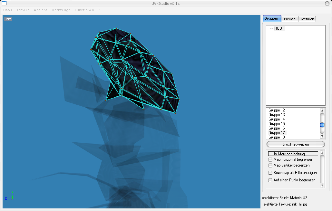This screenshot has height=211, width=332.
Task: Select Gruppe 15 in the list
Action: [277, 124]
